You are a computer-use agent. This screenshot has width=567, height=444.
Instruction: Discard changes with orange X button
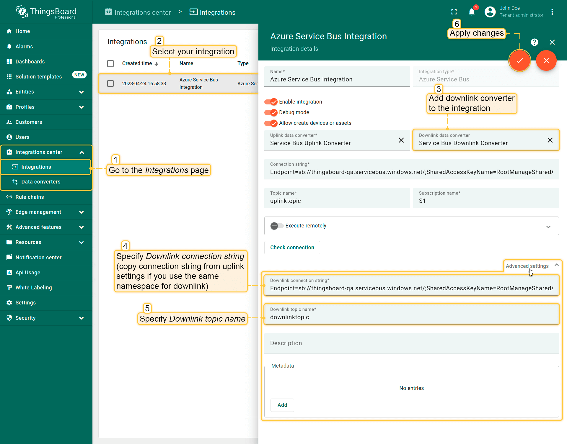546,60
